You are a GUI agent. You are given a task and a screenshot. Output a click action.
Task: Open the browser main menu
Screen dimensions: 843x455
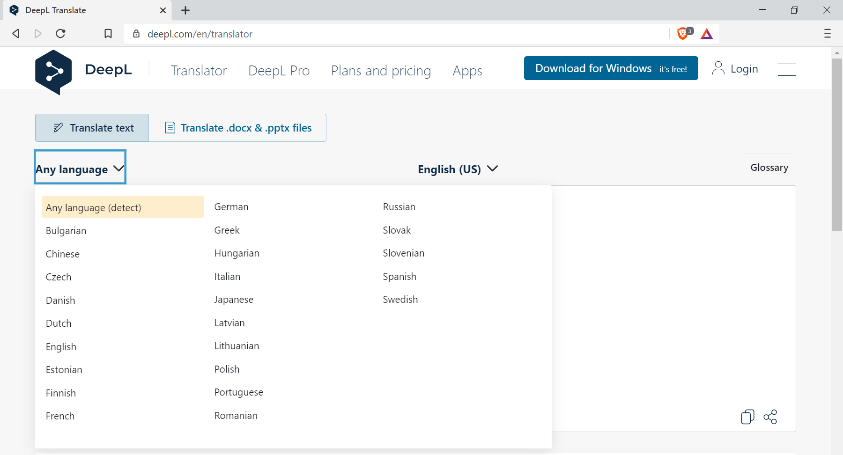click(828, 34)
